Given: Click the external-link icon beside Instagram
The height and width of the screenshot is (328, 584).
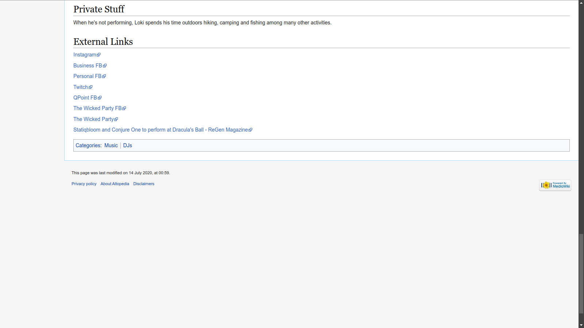Looking at the screenshot, I should click(x=99, y=55).
